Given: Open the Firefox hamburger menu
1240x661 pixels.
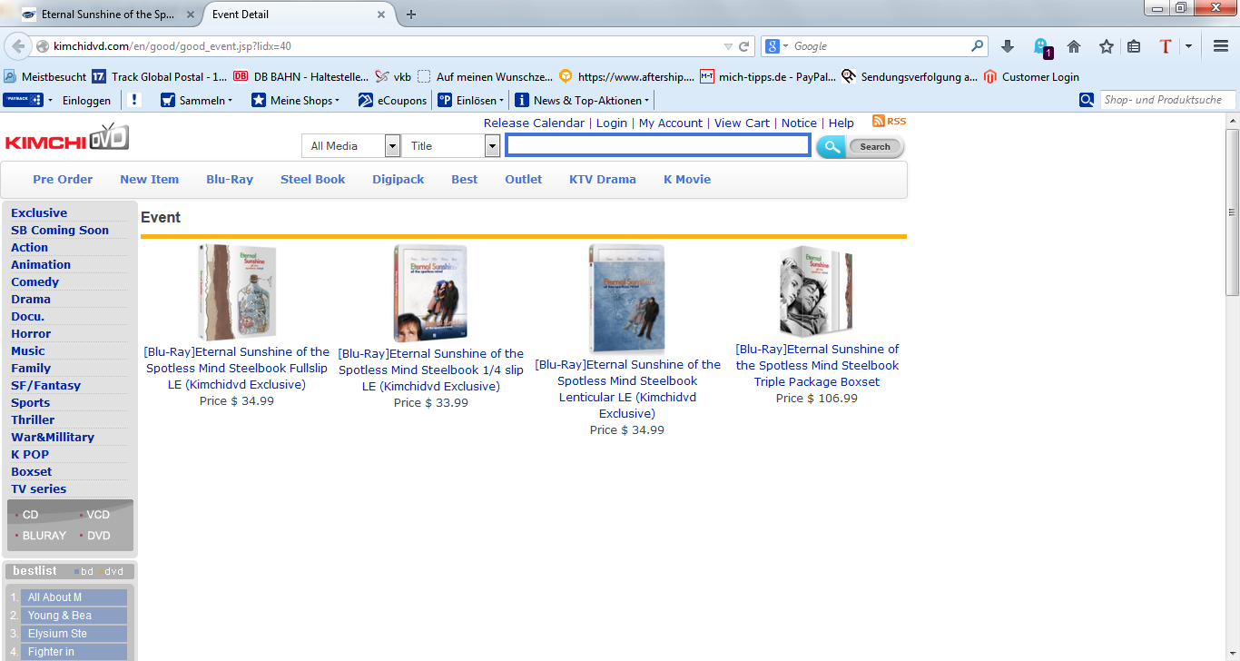Looking at the screenshot, I should pyautogui.click(x=1221, y=46).
